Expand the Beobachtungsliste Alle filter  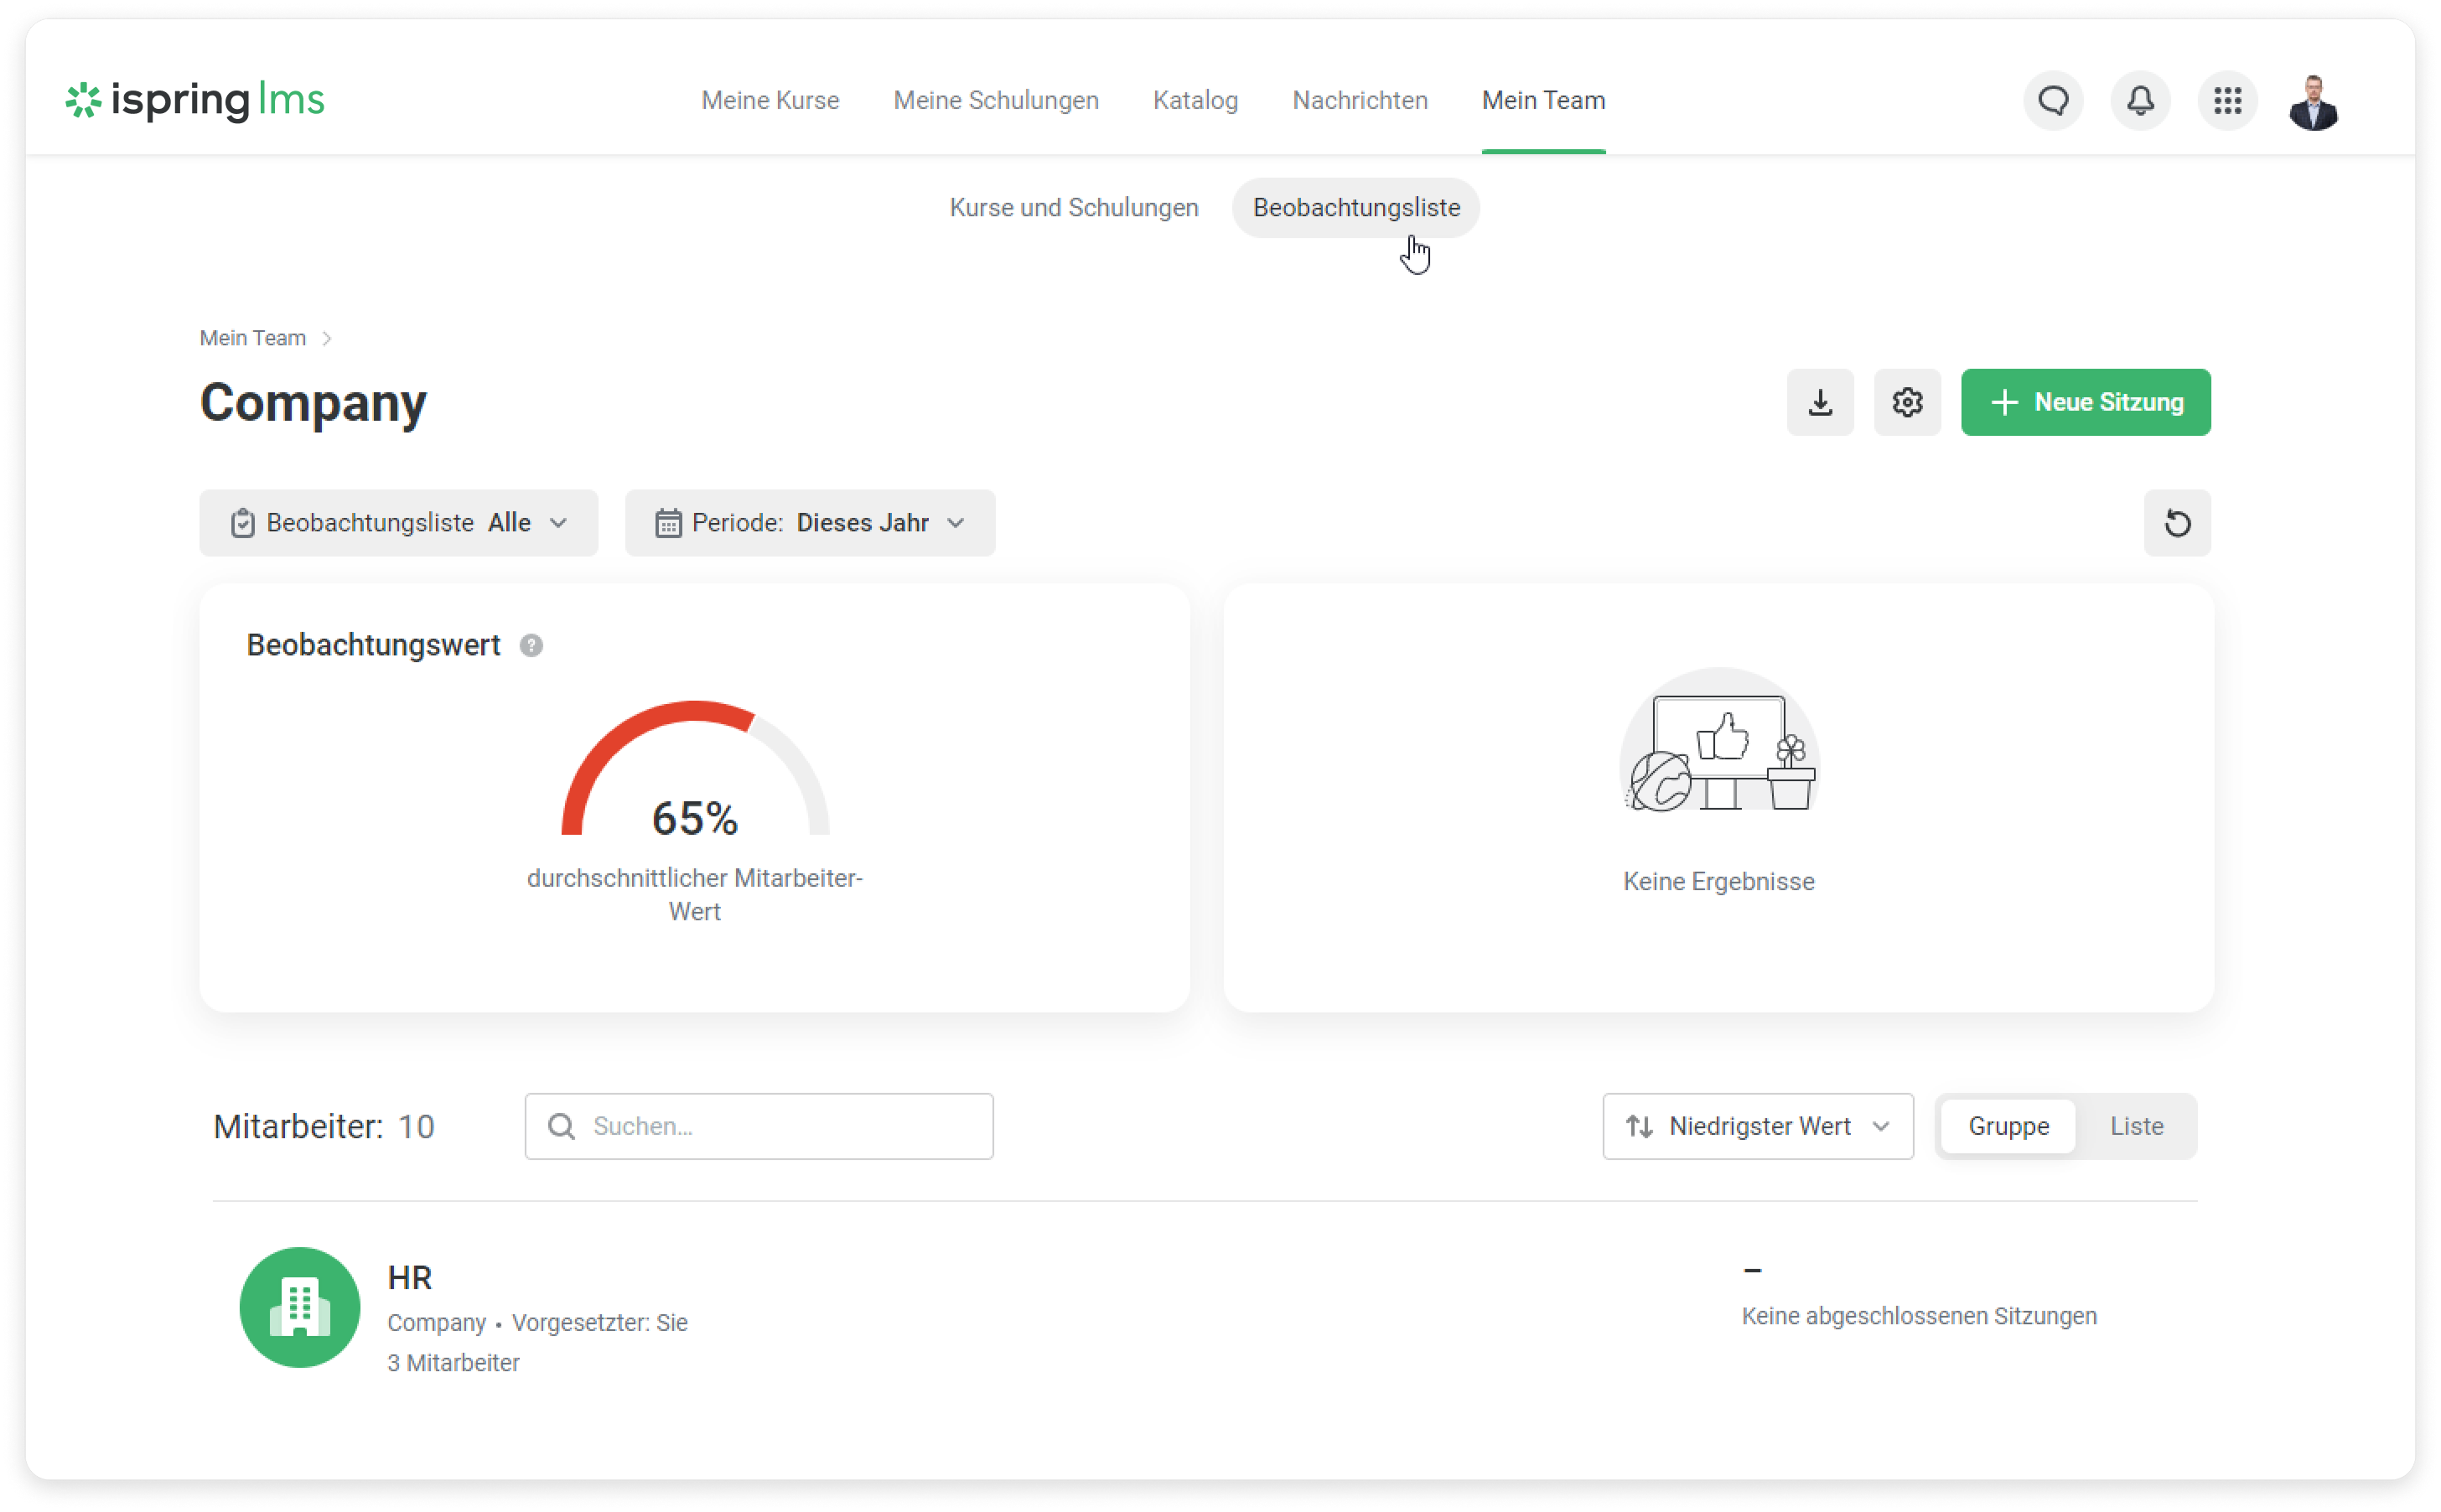point(398,523)
